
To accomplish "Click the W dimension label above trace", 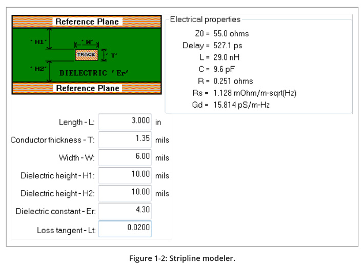I will (x=88, y=42).
